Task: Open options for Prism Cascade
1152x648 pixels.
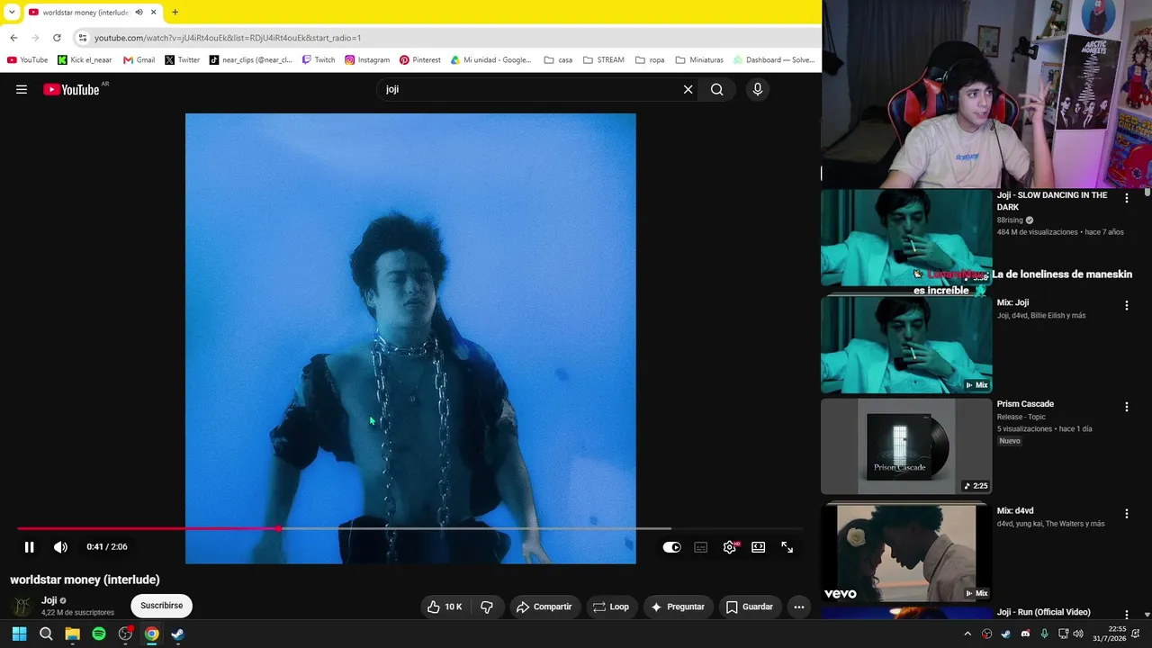Action: coord(1126,407)
